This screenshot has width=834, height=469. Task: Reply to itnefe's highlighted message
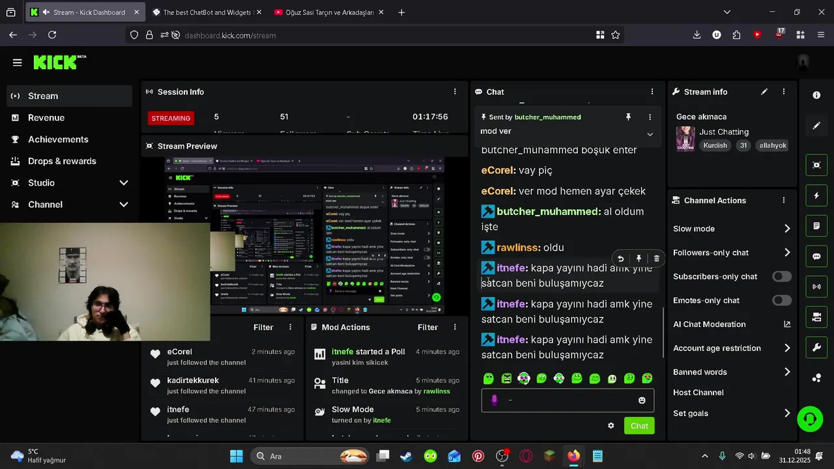click(x=620, y=259)
